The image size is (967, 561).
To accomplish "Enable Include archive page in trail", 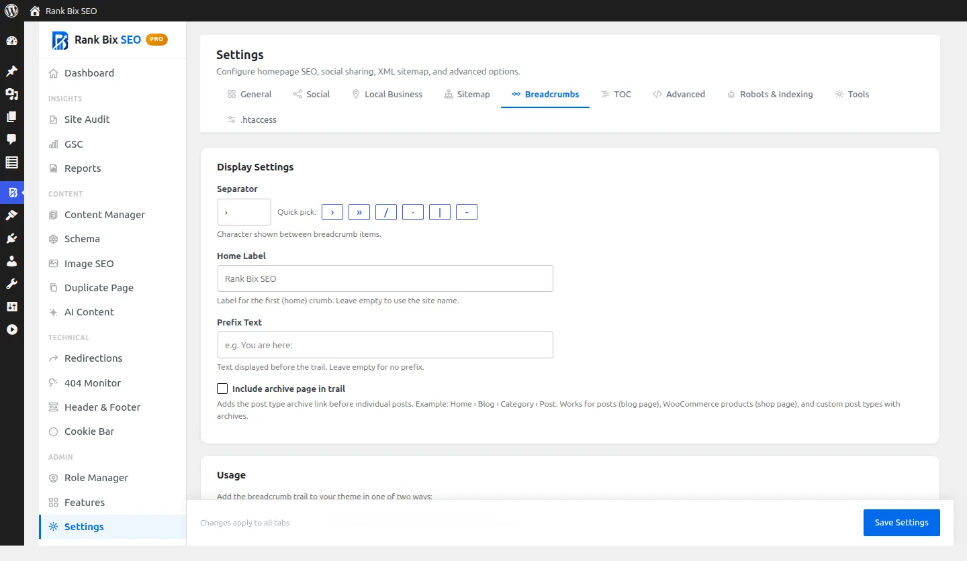I will coord(222,389).
